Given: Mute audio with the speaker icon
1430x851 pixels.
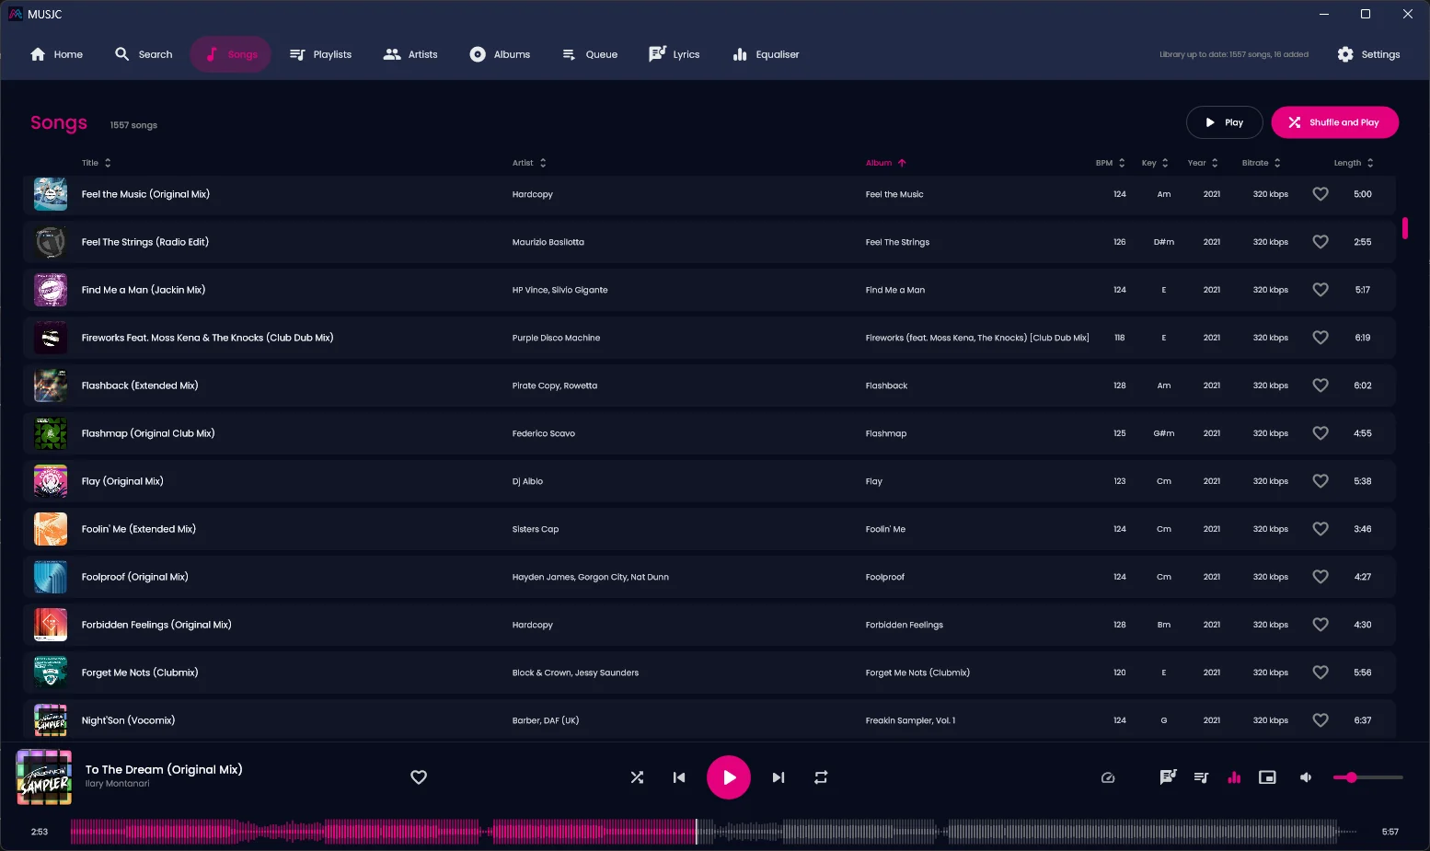Looking at the screenshot, I should coord(1305,777).
